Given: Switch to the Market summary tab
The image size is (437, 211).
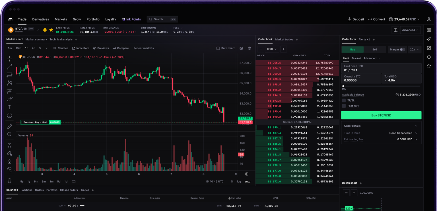Looking at the screenshot, I should (36, 40).
